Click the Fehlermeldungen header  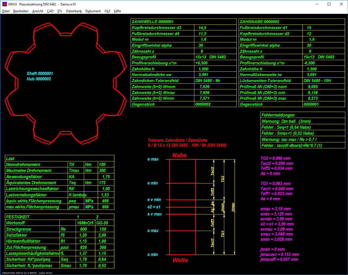tap(278, 115)
